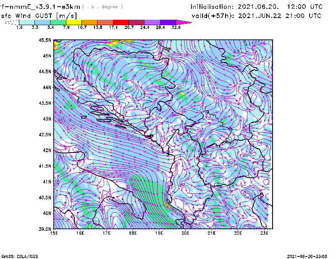
Task: Click the '41.5N' latitude label
Action: 45,166
